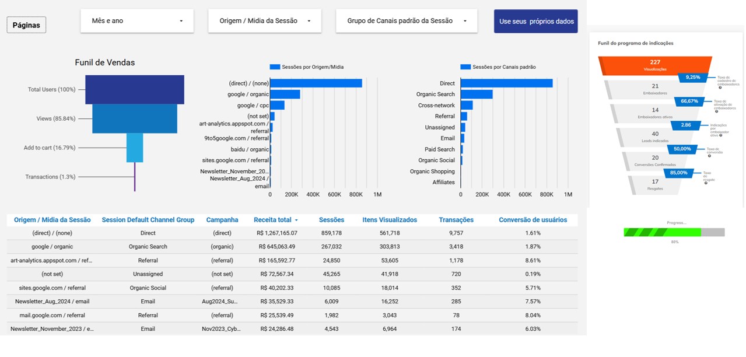Click the green progress bar at 80%

pyautogui.click(x=662, y=232)
